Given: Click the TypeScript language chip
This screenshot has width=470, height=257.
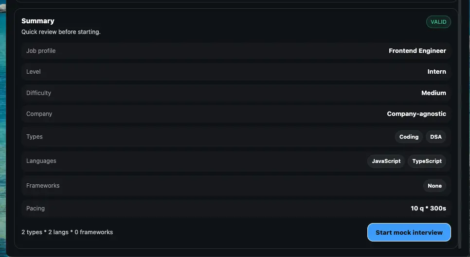Looking at the screenshot, I should pyautogui.click(x=427, y=161).
